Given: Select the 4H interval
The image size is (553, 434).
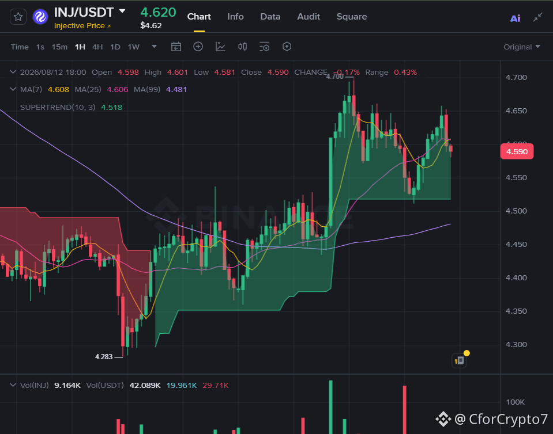Looking at the screenshot, I should click(x=97, y=47).
